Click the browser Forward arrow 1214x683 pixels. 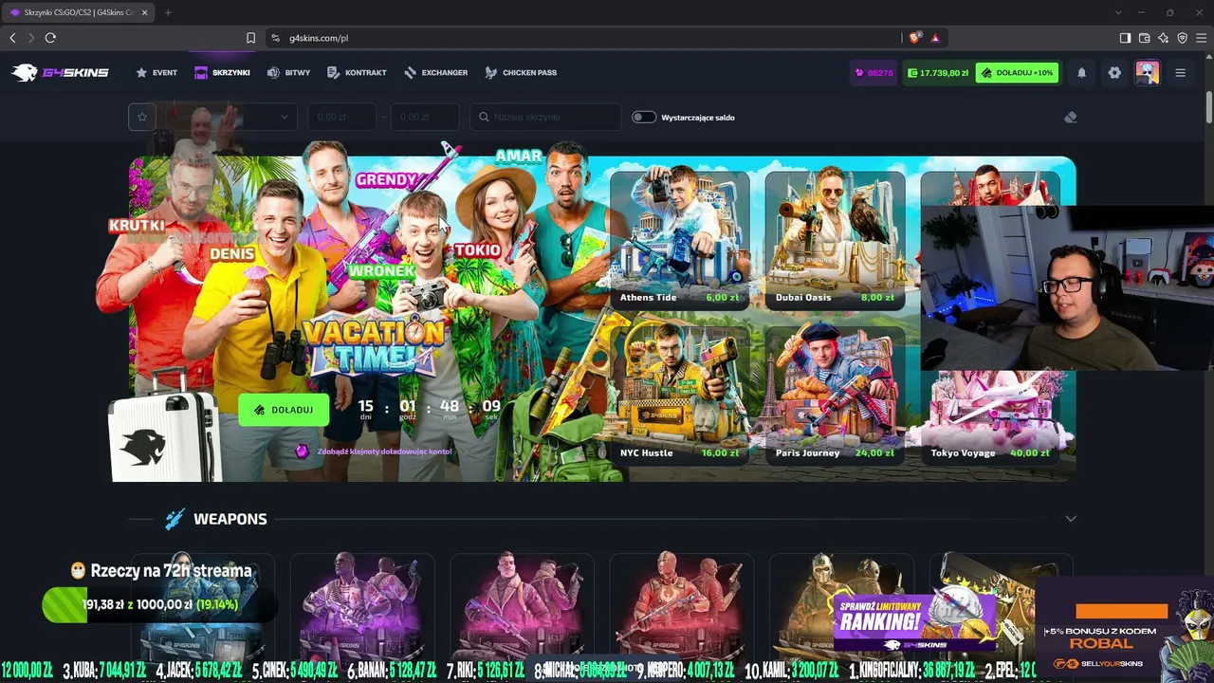(x=31, y=38)
